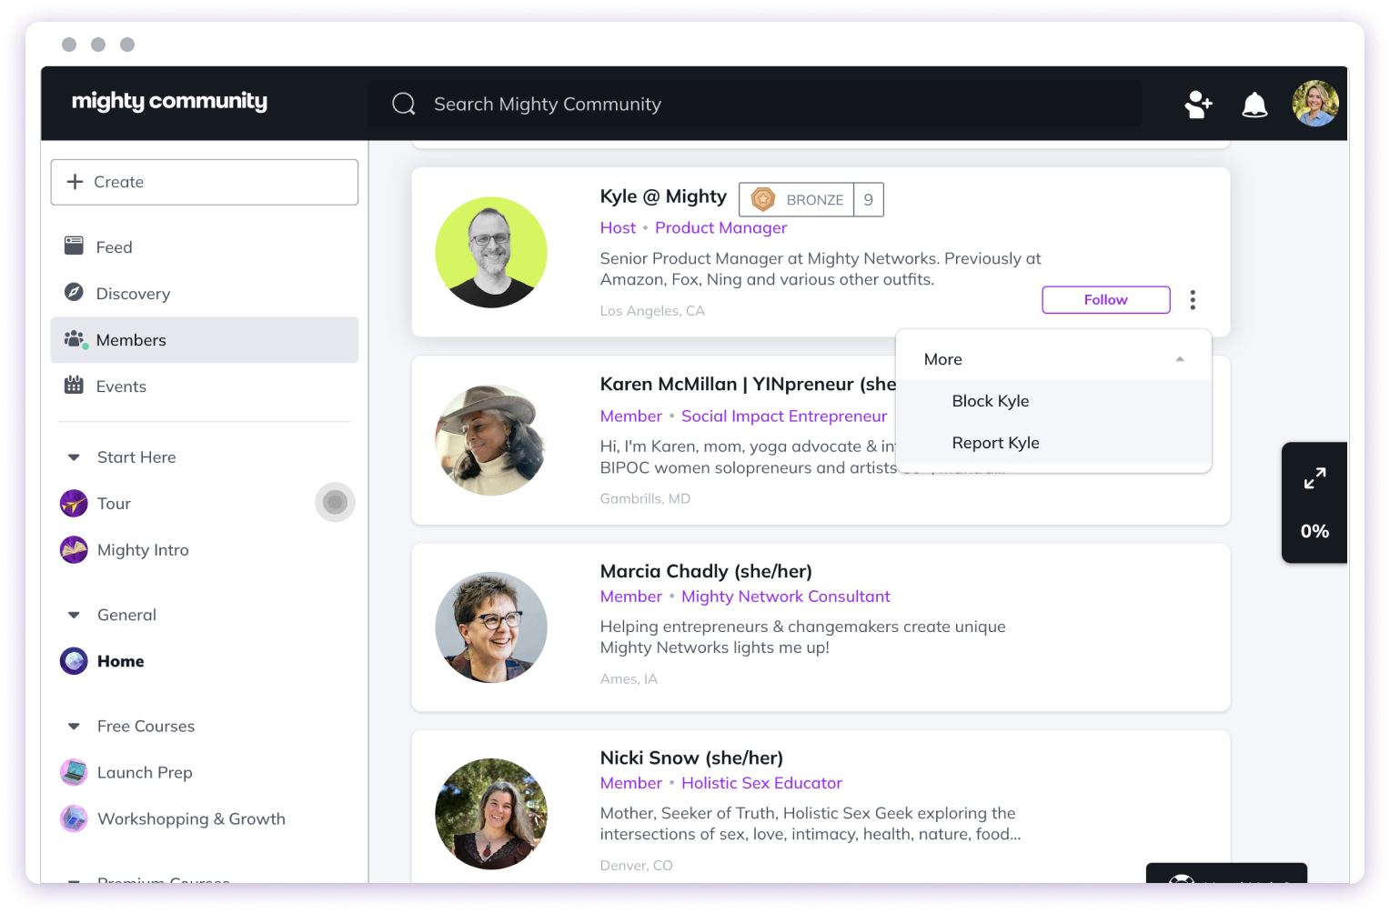Click Denver, CO location text
Screen dimensions: 1390x913
(x=636, y=866)
